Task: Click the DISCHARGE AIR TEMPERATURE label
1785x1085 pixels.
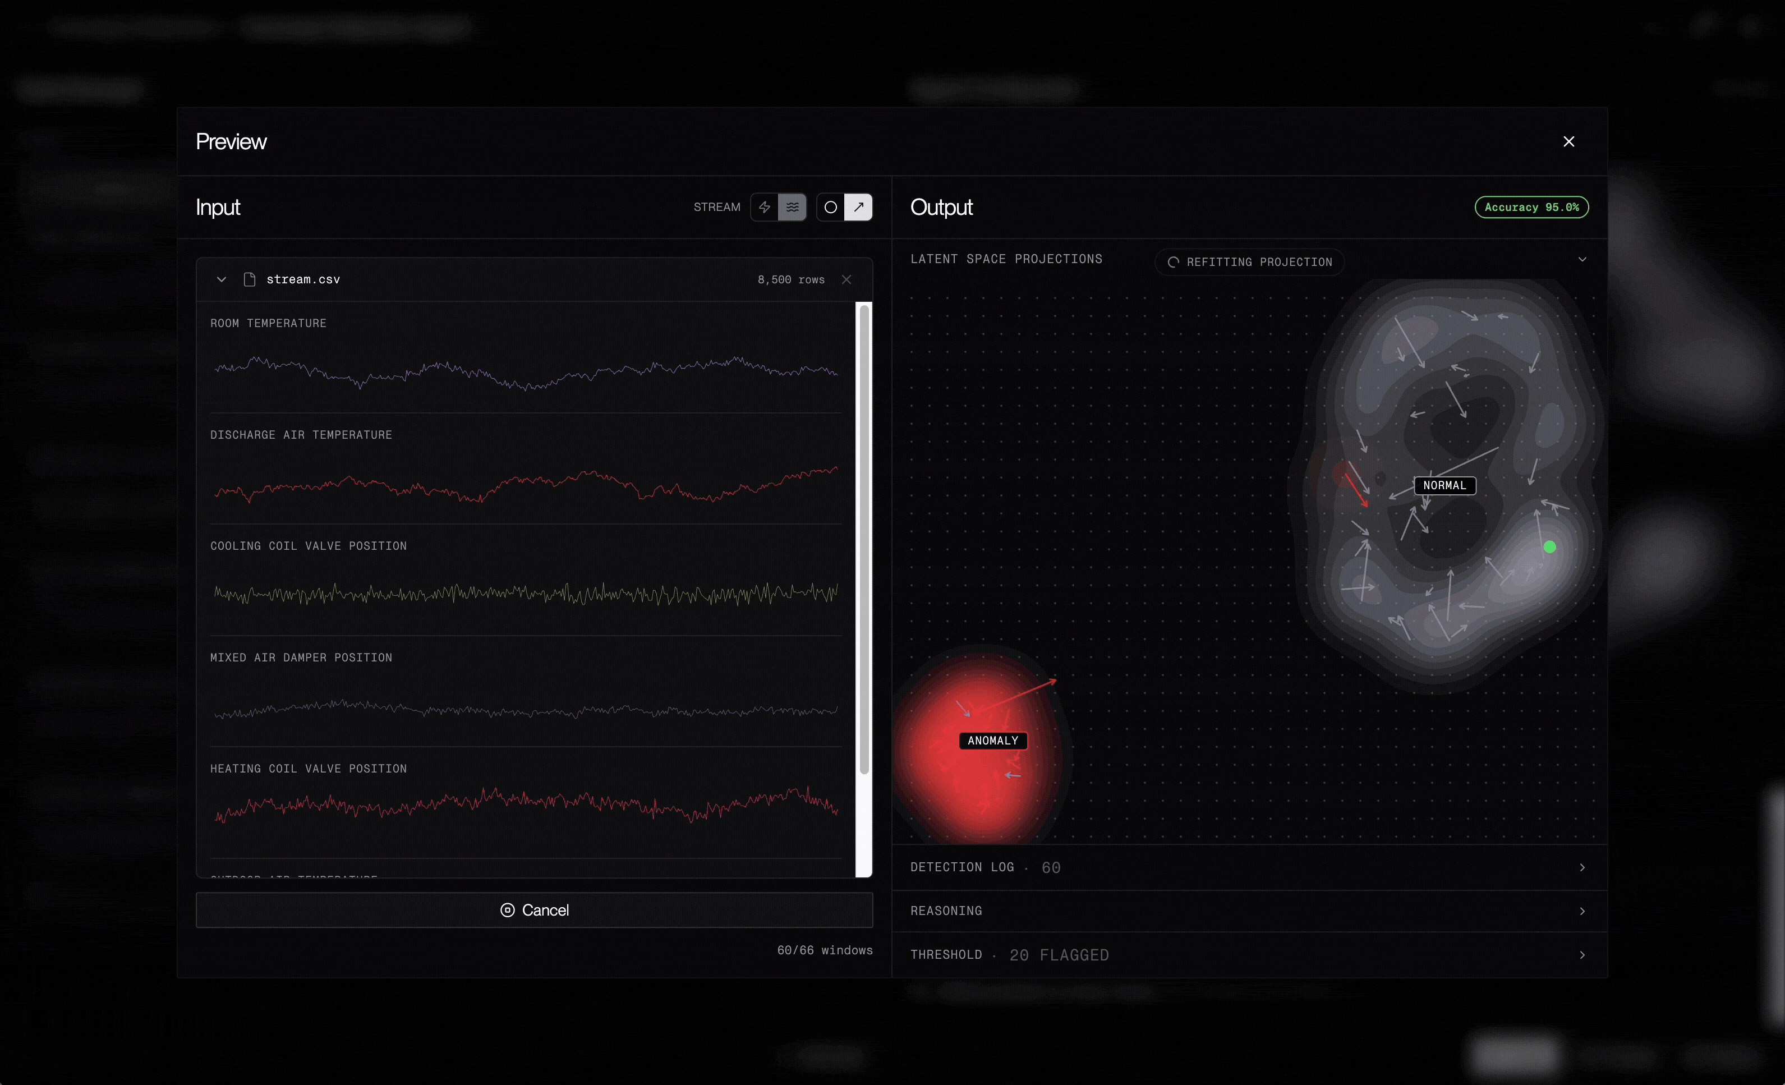Action: pyautogui.click(x=301, y=435)
